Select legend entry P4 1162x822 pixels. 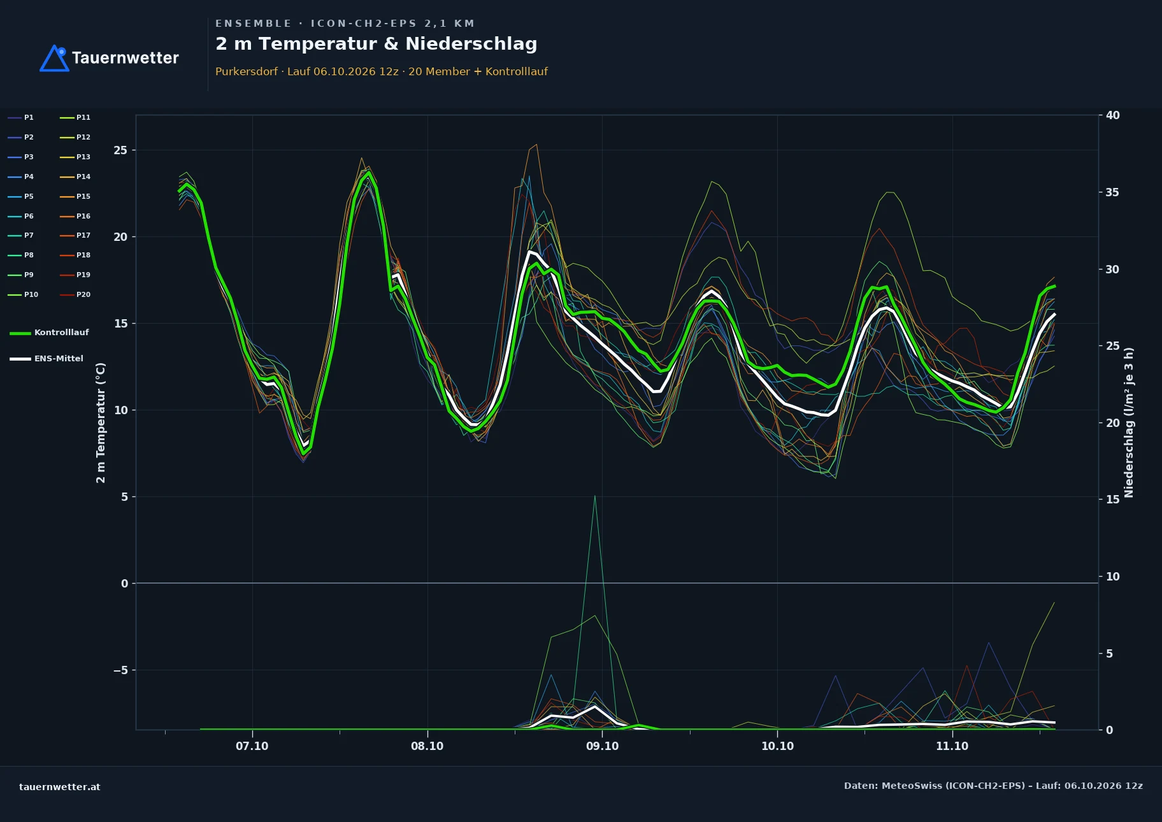point(21,177)
